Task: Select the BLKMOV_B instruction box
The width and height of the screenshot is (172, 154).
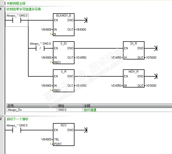Action: pos(64,25)
